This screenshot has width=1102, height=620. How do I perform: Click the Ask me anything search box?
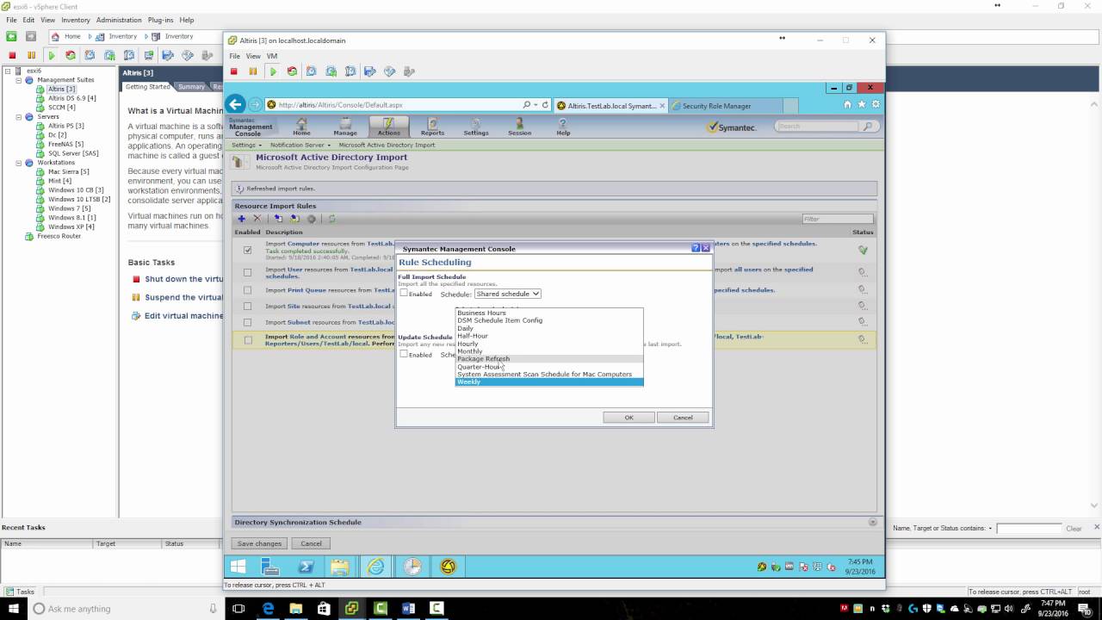[x=126, y=609]
